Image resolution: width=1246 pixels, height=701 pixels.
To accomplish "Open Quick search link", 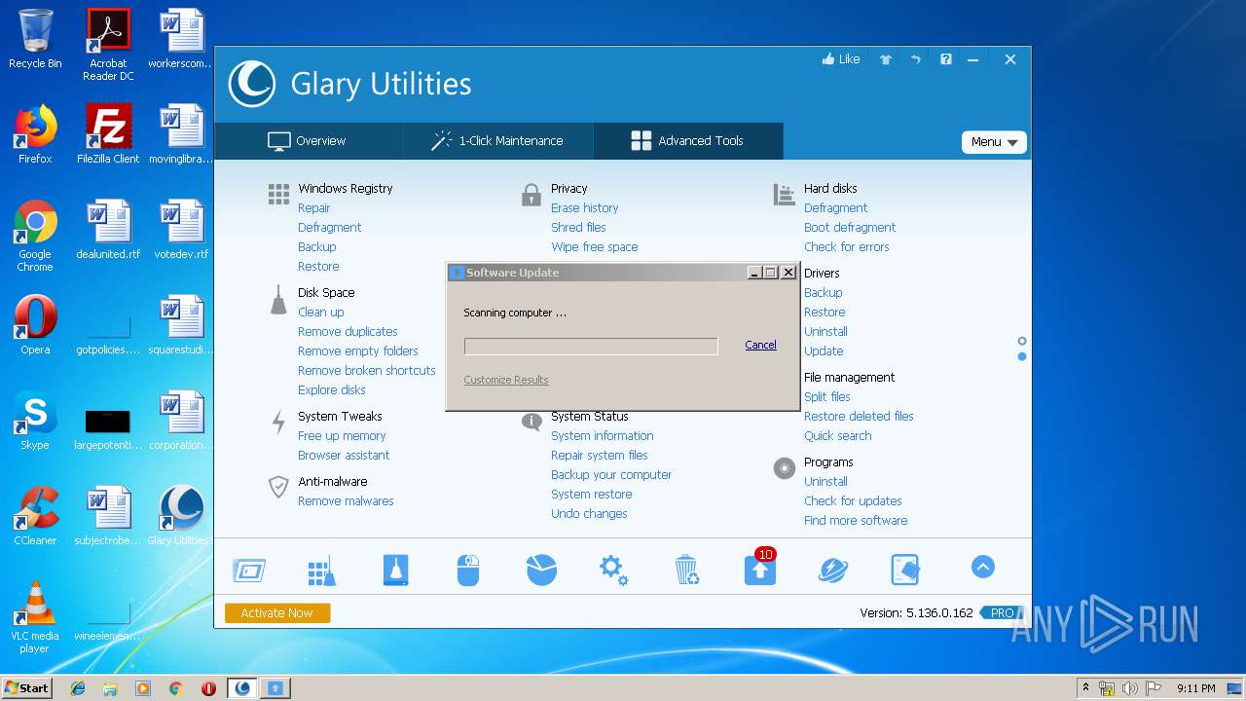I will (837, 436).
